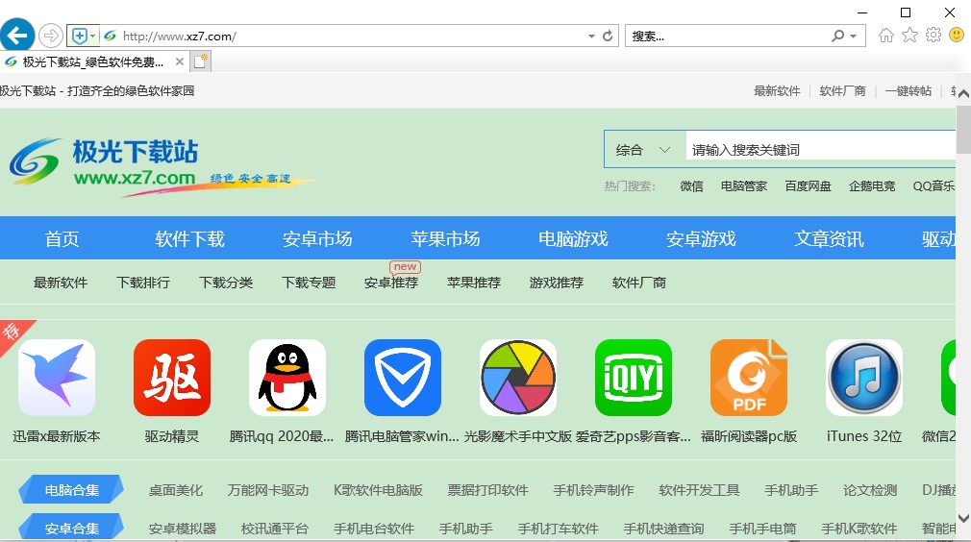
Task: Open 最新软件 in the top right bar
Action: point(777,91)
